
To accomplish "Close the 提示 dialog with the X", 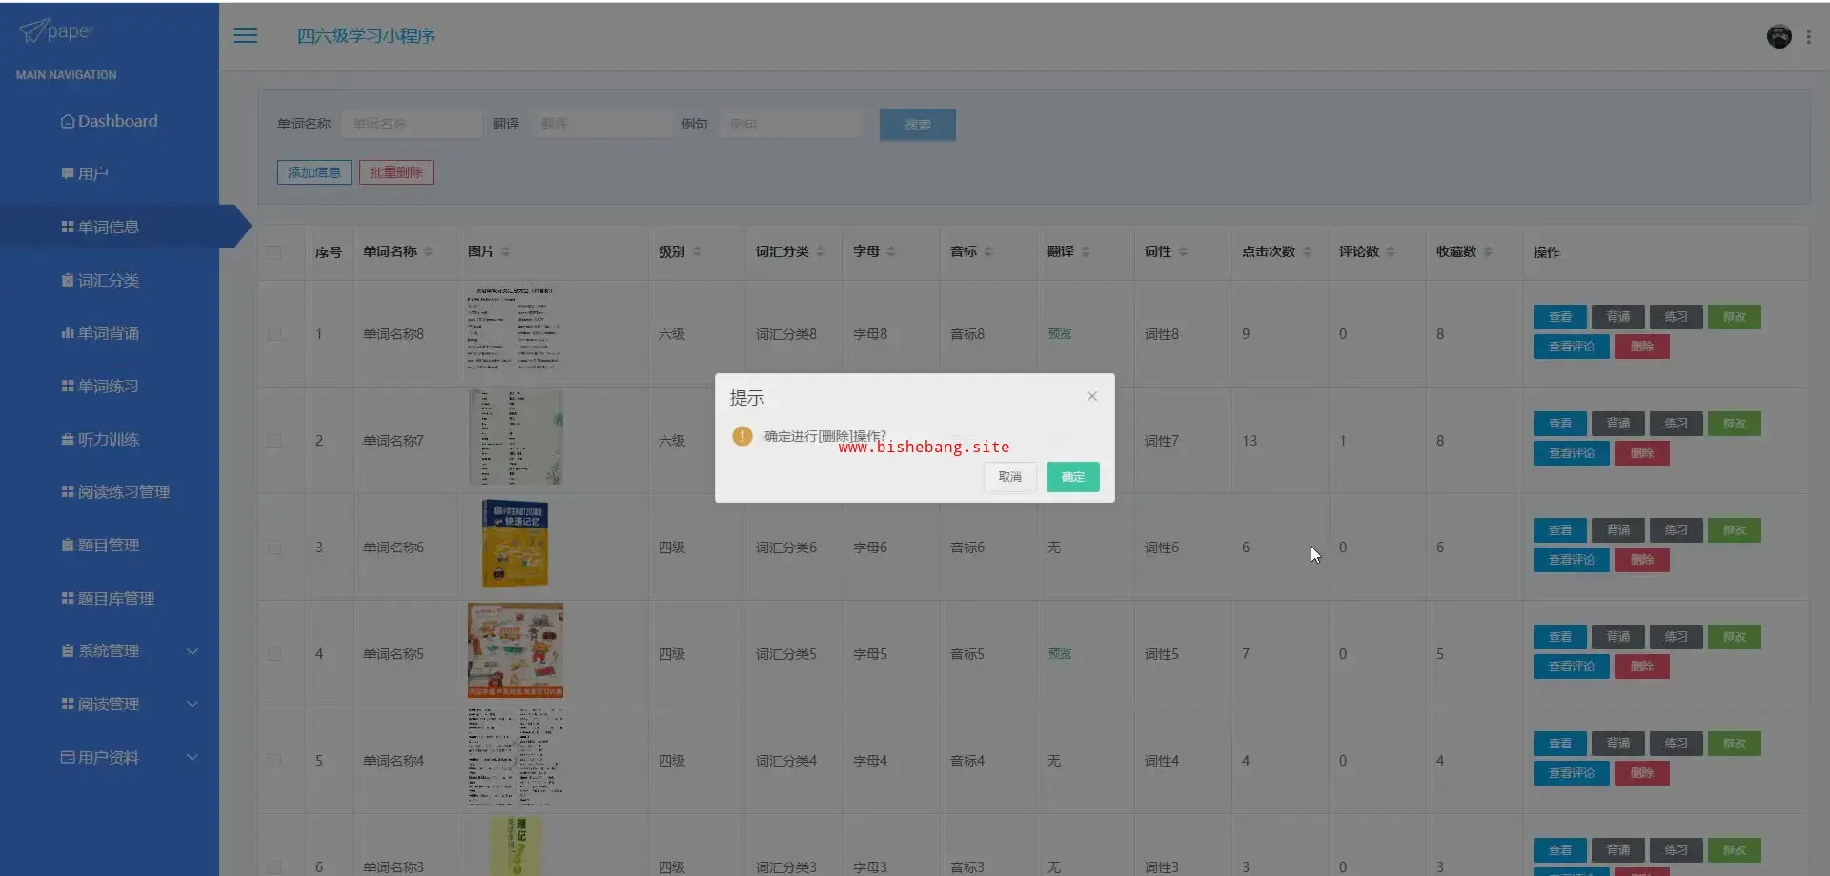I will [1092, 396].
